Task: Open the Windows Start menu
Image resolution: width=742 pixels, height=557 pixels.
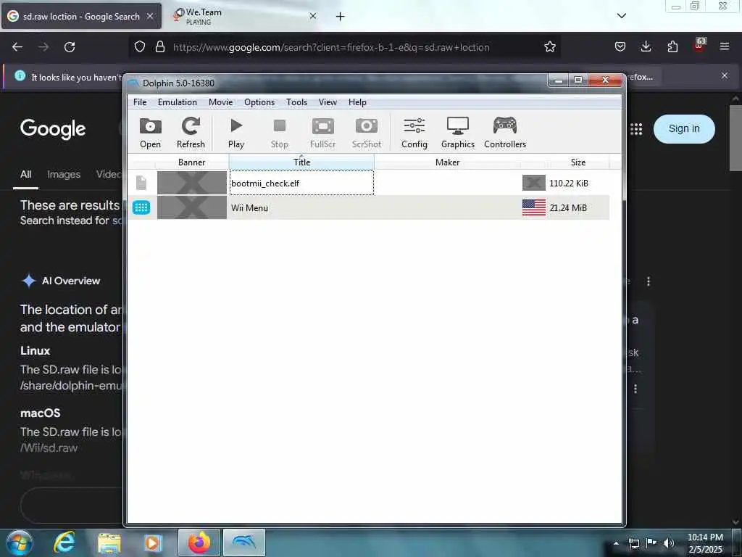Action: click(x=20, y=542)
